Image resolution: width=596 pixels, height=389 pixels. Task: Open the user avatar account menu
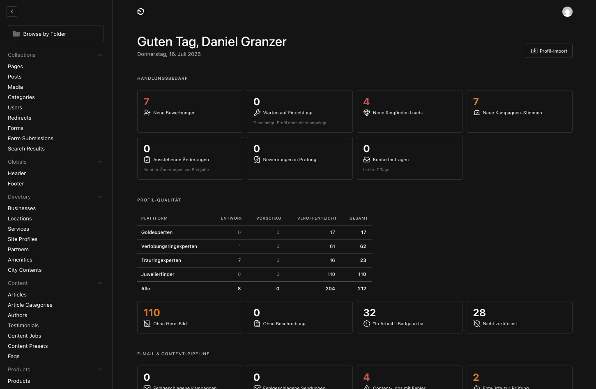567,12
